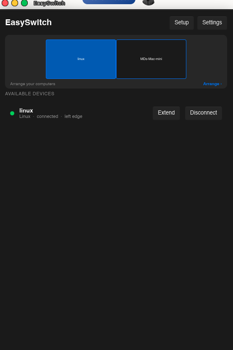
Task: Click the blue Arrange link
Action: coord(211,84)
